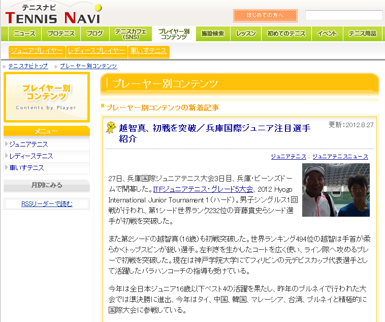This screenshot has height=322, width=385.
Task: Click the RSSリーダーで読む link
Action: [x=47, y=204]
